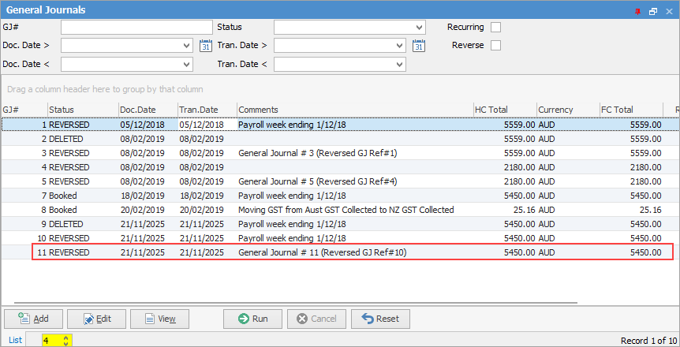Click the restore window icon in the title bar

[653, 11]
